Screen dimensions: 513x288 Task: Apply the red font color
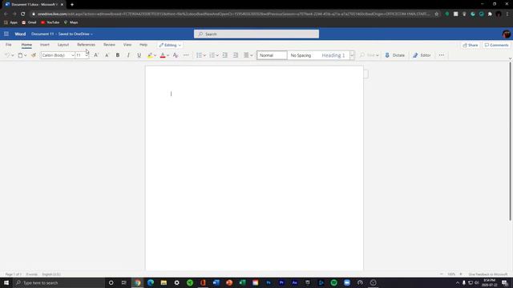tap(163, 55)
